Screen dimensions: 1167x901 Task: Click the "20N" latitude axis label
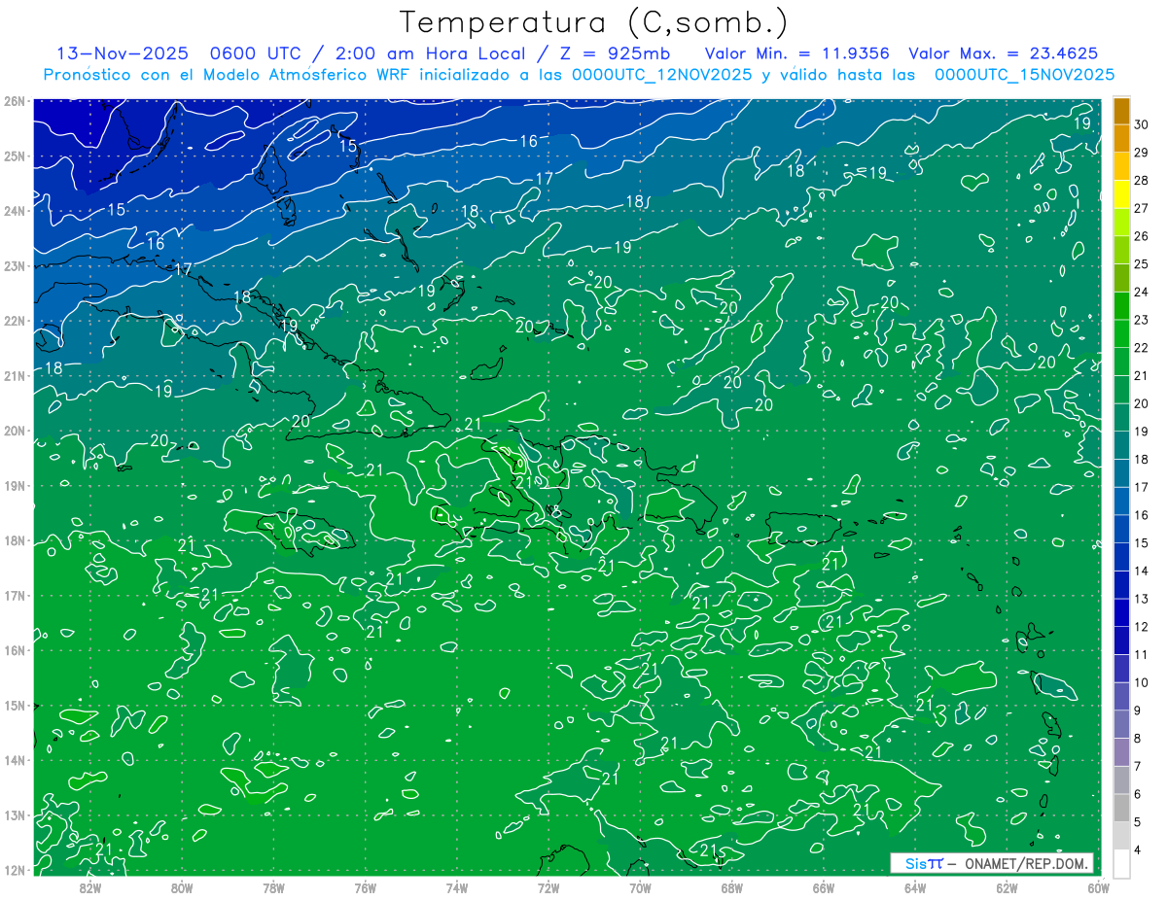pos(14,431)
